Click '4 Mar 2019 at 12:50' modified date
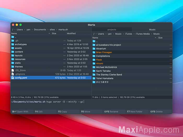The width and height of the screenshot is (183, 137). (x=77, y=44)
